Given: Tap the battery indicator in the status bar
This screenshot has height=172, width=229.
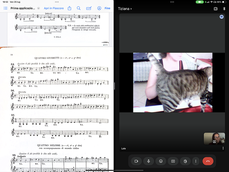Looking at the screenshot, I should coord(224,2).
